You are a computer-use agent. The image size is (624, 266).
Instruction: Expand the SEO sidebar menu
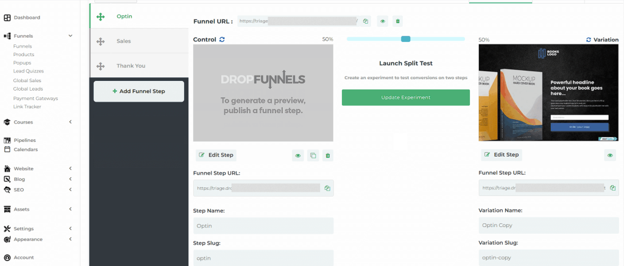pos(71,190)
